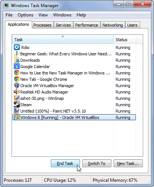Click the Paint.NET Untitled icon
Image resolution: width=154 pixels, height=187 pixels.
(x=17, y=111)
